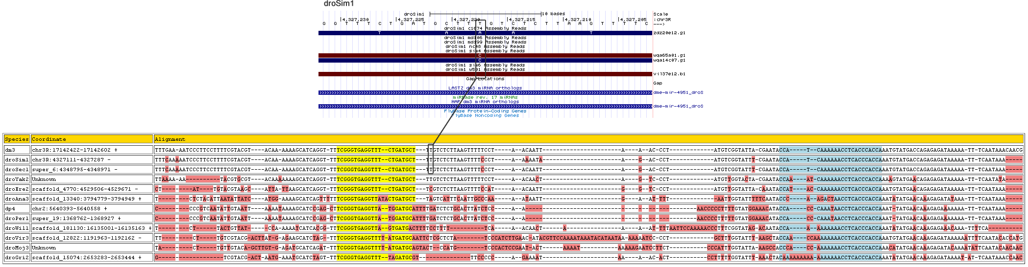
Task: Open the miRBase rev. 17 miRNAs track label
Action: click(485, 97)
